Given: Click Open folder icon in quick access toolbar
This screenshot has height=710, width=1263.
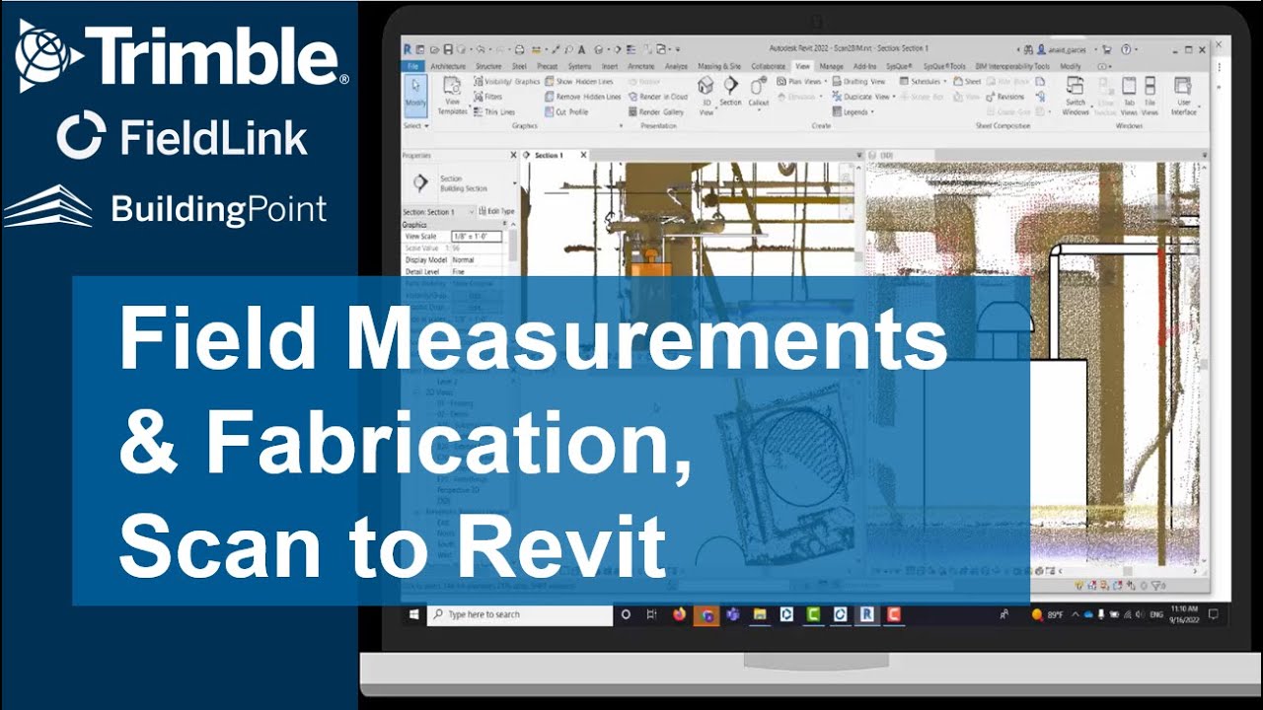Looking at the screenshot, I should [435, 48].
